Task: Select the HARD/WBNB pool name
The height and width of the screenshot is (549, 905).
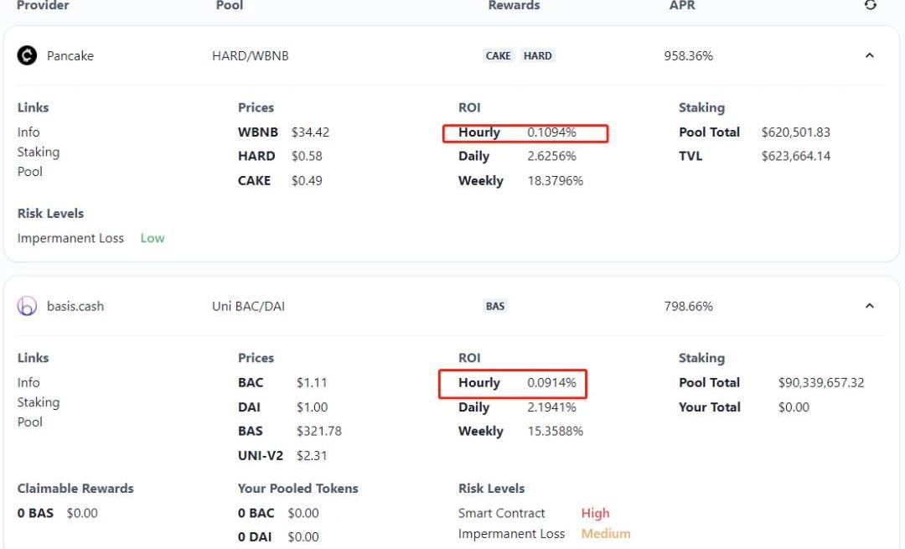Action: (x=251, y=56)
